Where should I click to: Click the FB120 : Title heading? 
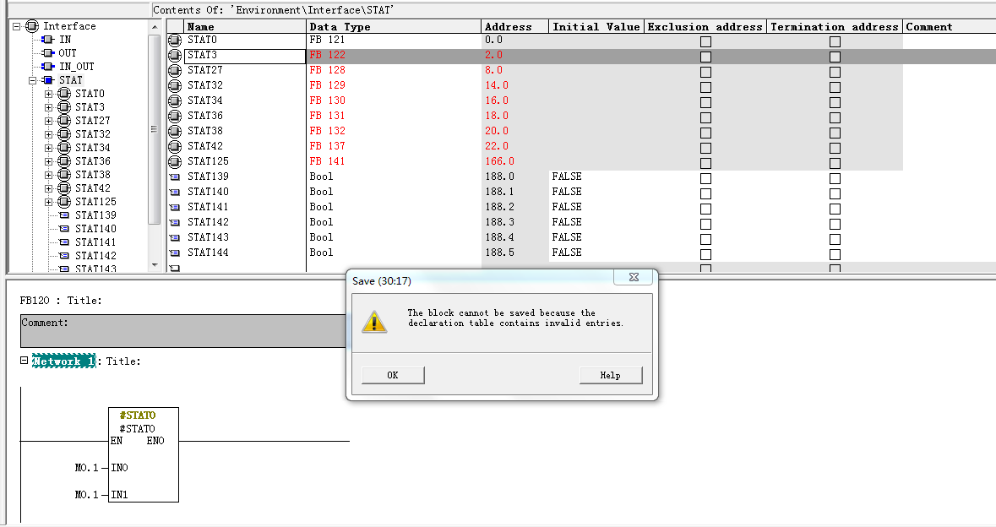coord(61,301)
